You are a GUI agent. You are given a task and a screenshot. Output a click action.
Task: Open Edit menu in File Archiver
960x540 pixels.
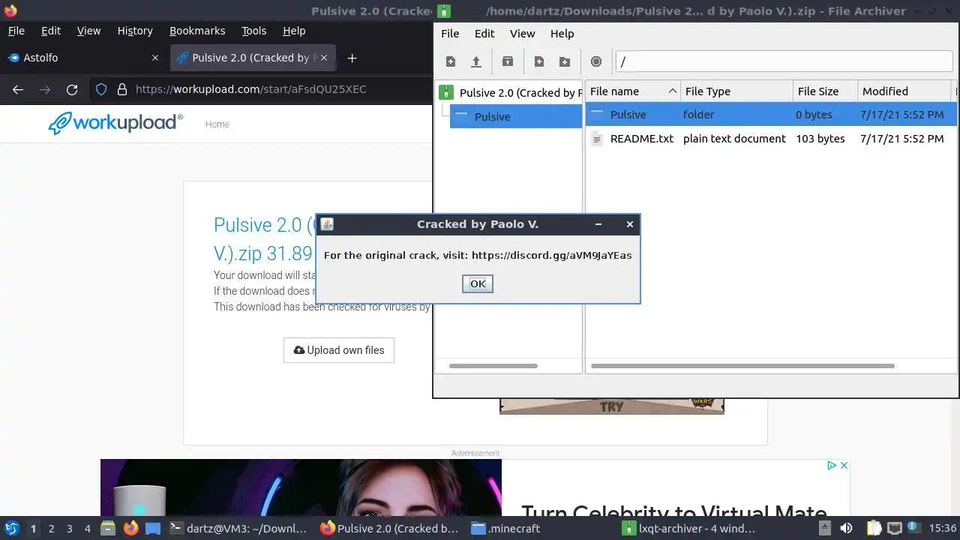[484, 33]
